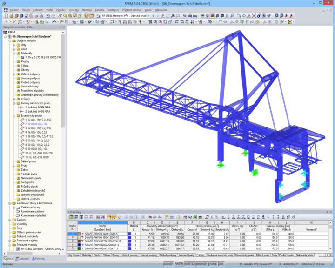
Task: Switch to the Excentricity prutu table tab
Action: (245, 255)
